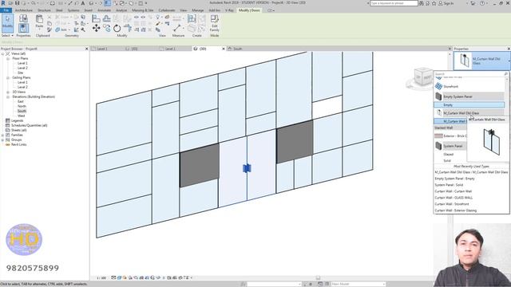
Task: Click Create Similar icon in Create panel
Action: (192, 18)
